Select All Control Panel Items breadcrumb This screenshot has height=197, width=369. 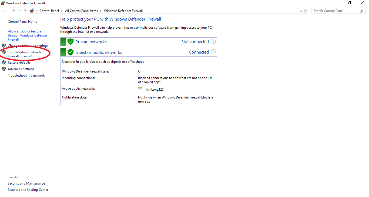coord(81,11)
